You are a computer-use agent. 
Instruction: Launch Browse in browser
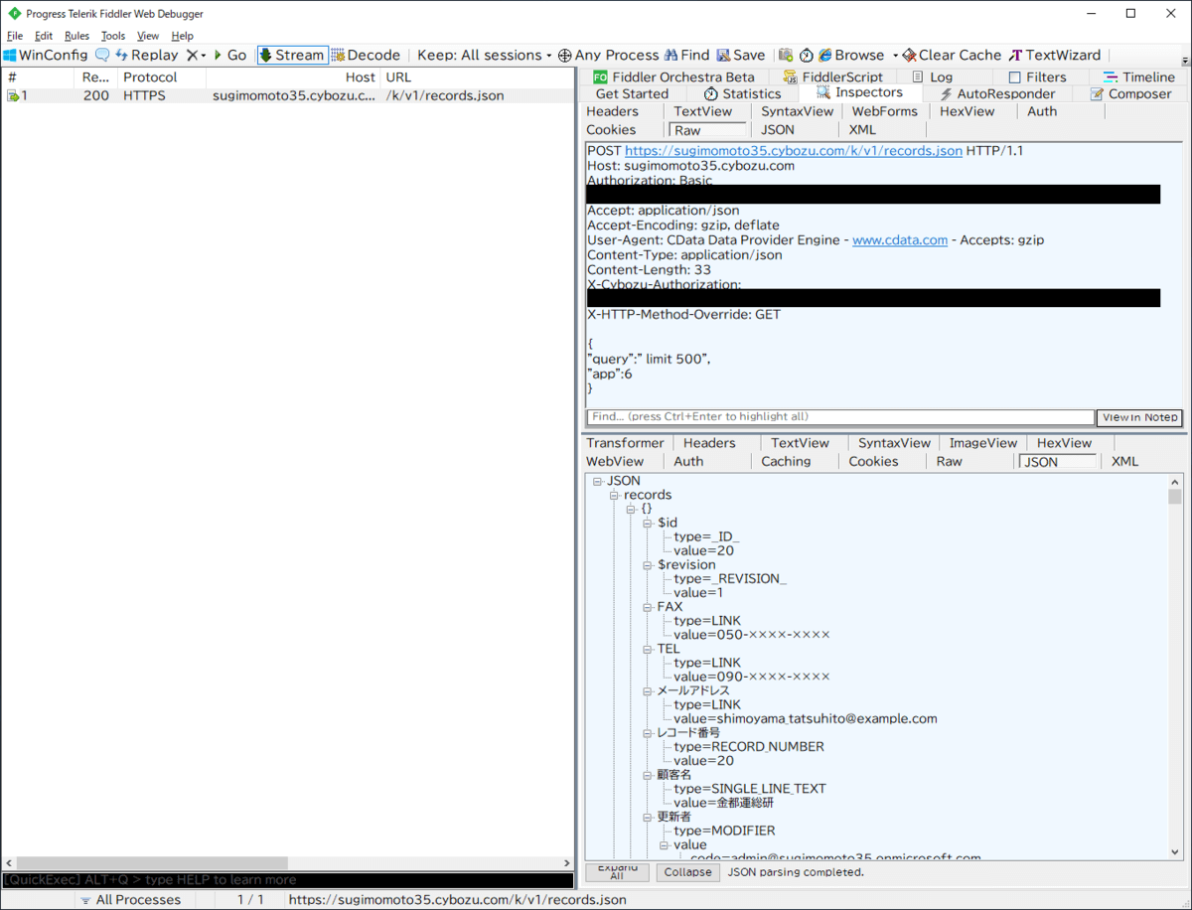(x=851, y=56)
